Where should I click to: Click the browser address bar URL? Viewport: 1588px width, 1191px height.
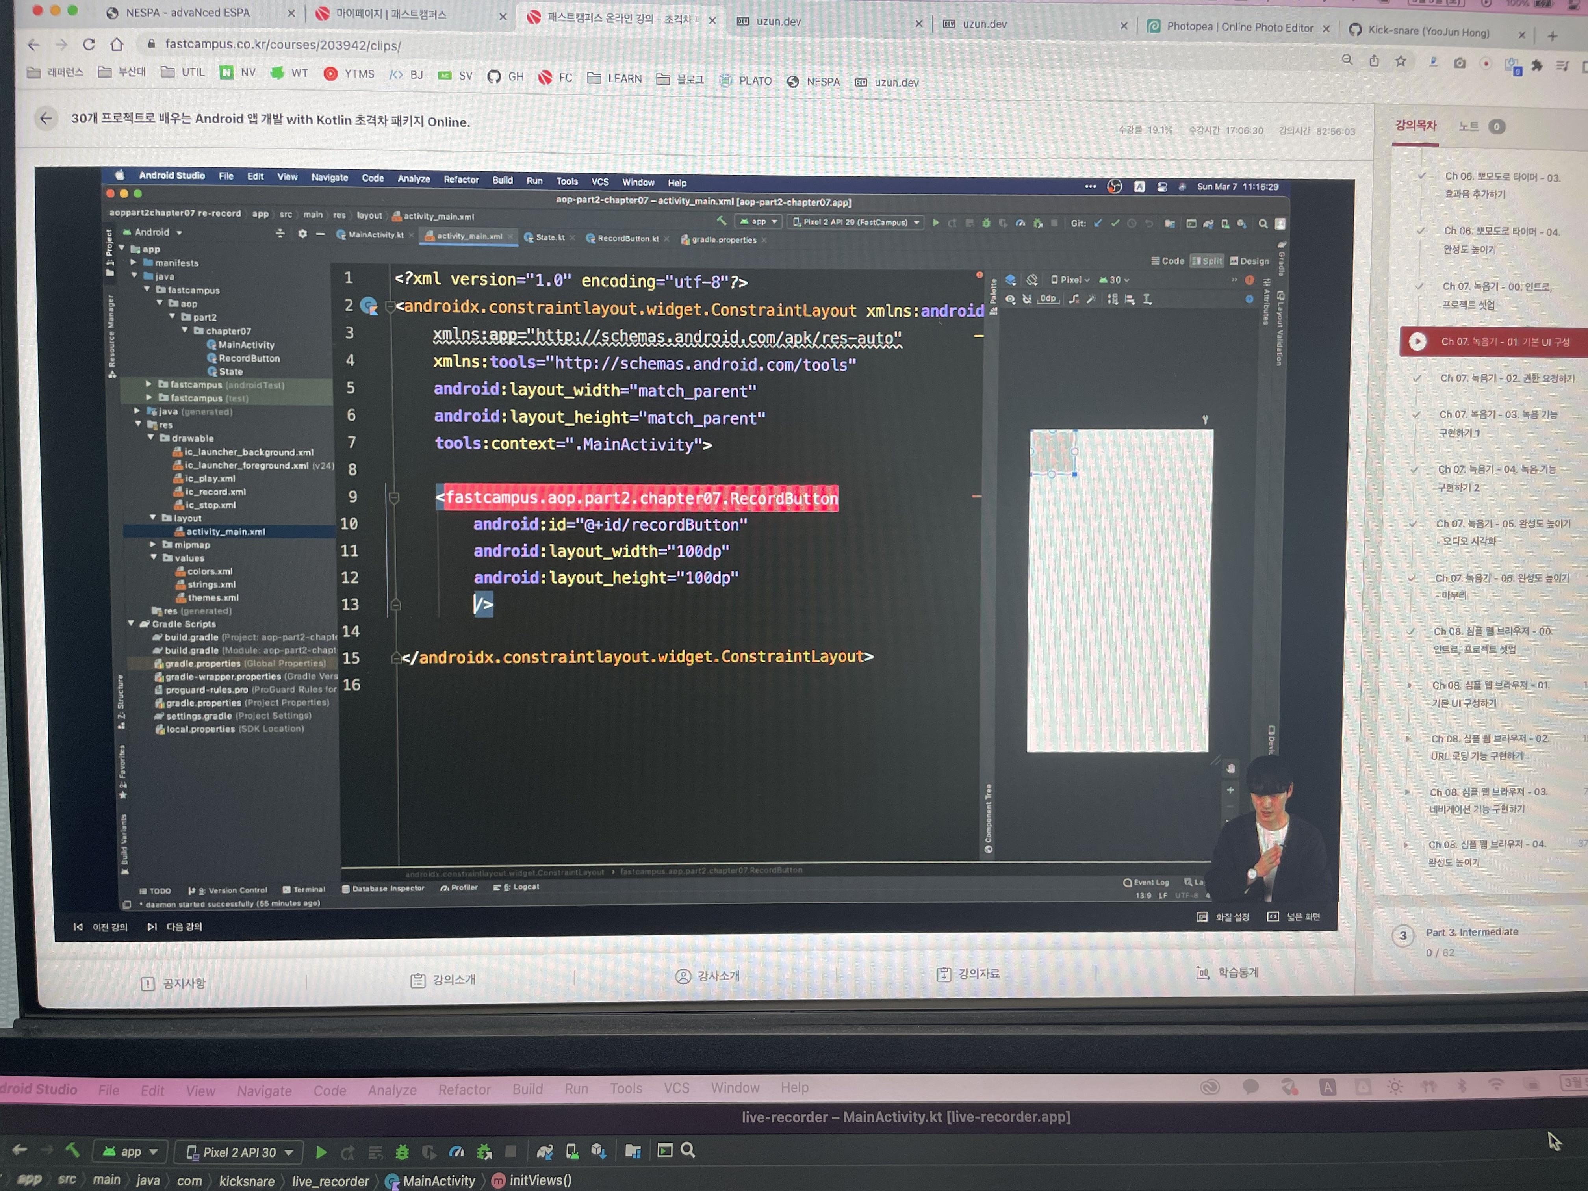283,45
